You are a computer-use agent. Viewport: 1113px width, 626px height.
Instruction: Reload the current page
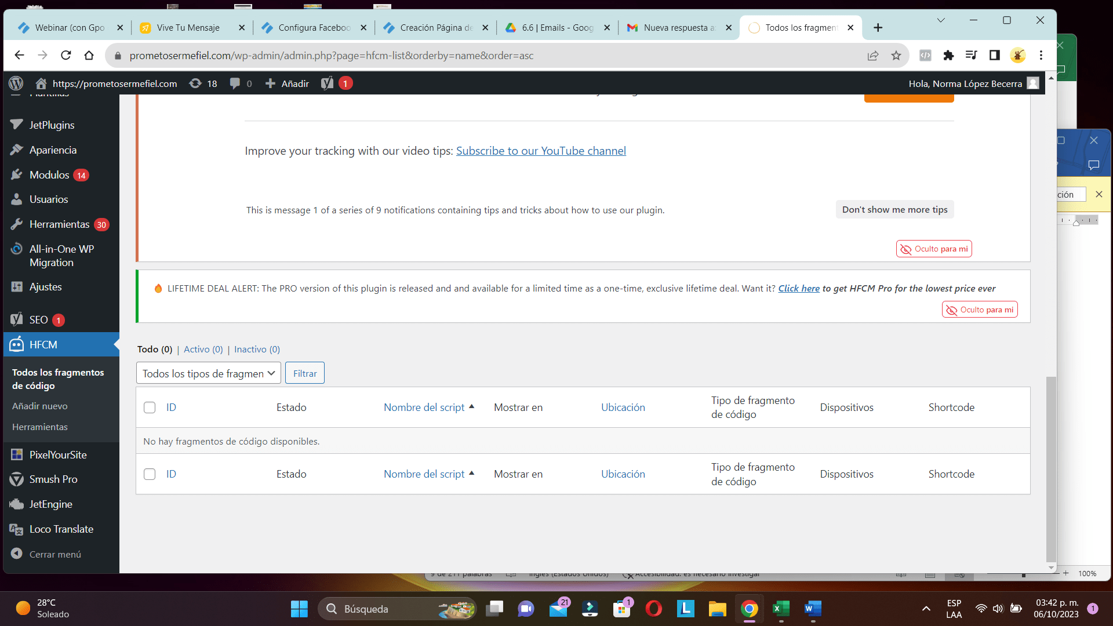click(x=66, y=55)
